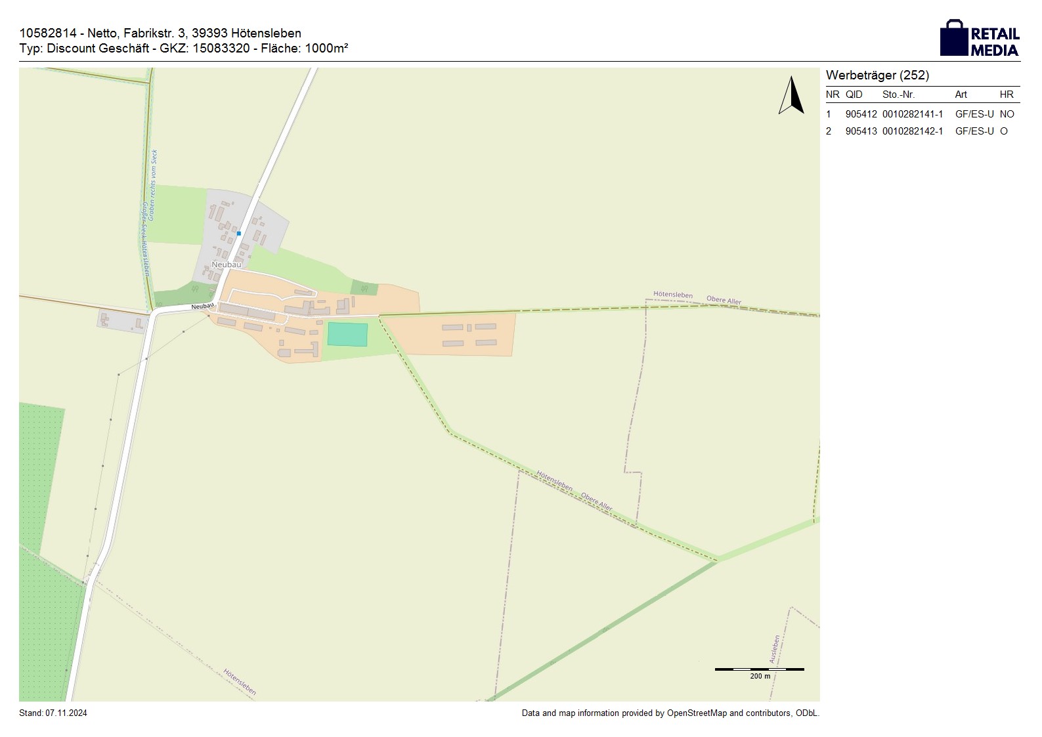This screenshot has width=1042, height=737.
Task: Click location number 0010282142-1
Action: point(912,131)
